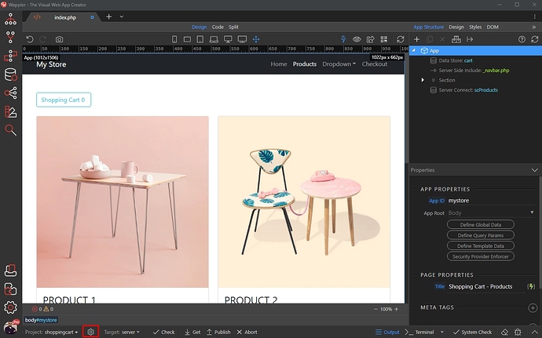Viewport: 542px width, 338px height.
Task: Click the bug debug icon in bottom bar
Action: pos(518,332)
